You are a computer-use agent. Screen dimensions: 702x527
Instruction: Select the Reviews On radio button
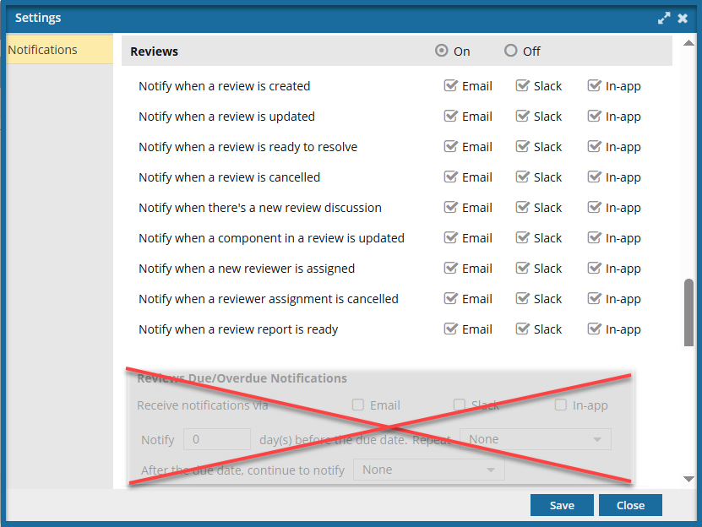441,51
